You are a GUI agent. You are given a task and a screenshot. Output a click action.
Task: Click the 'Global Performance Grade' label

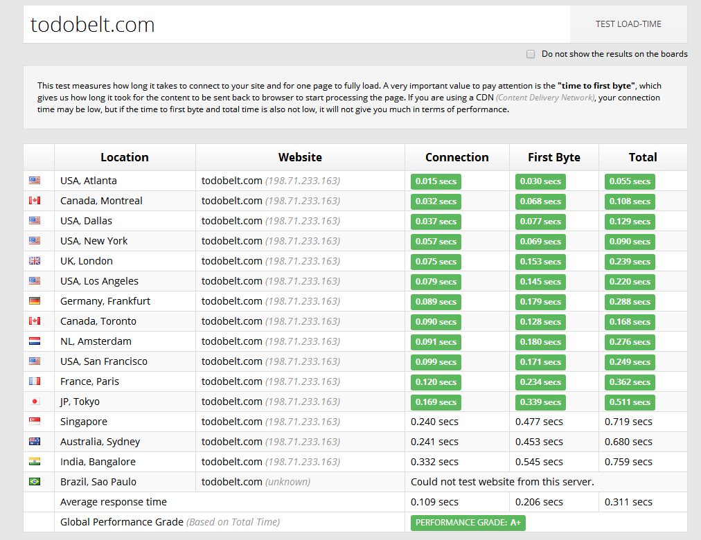pyautogui.click(x=122, y=522)
